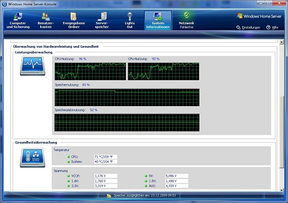Open the Computer und Sicherung tab
This screenshot has width=288, height=203.
pos(18,20)
